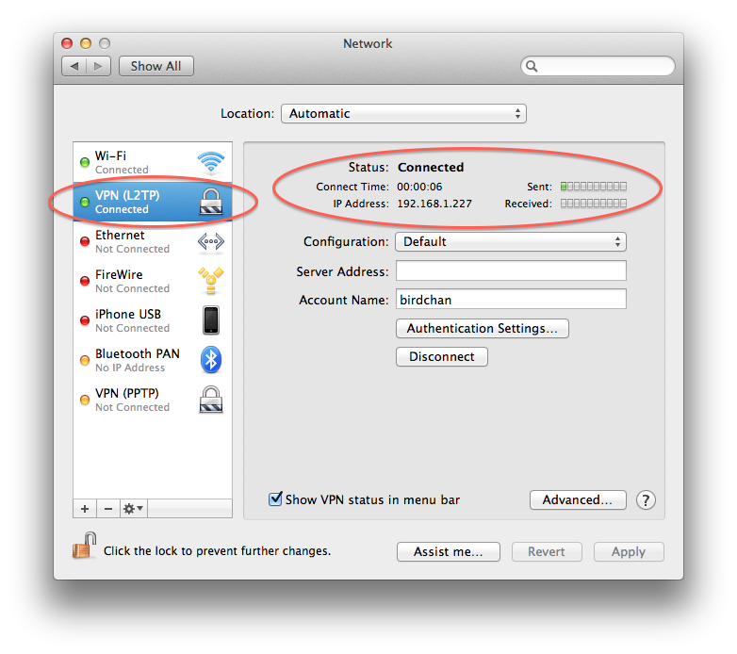Image resolution: width=737 pixels, height=654 pixels.
Task: Click the connect time 00:00:06
Action: click(419, 187)
